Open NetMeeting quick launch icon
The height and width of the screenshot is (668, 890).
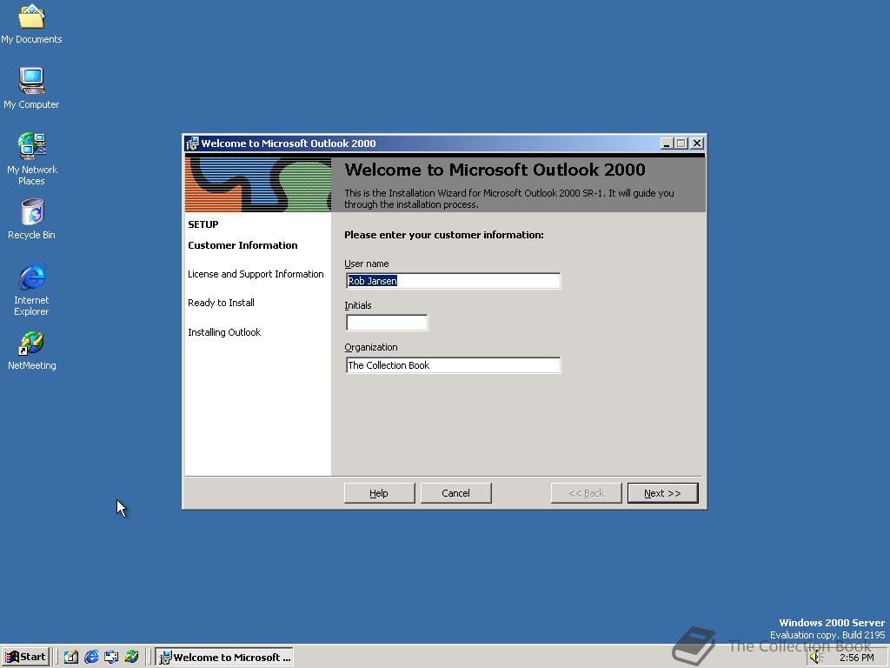point(131,658)
